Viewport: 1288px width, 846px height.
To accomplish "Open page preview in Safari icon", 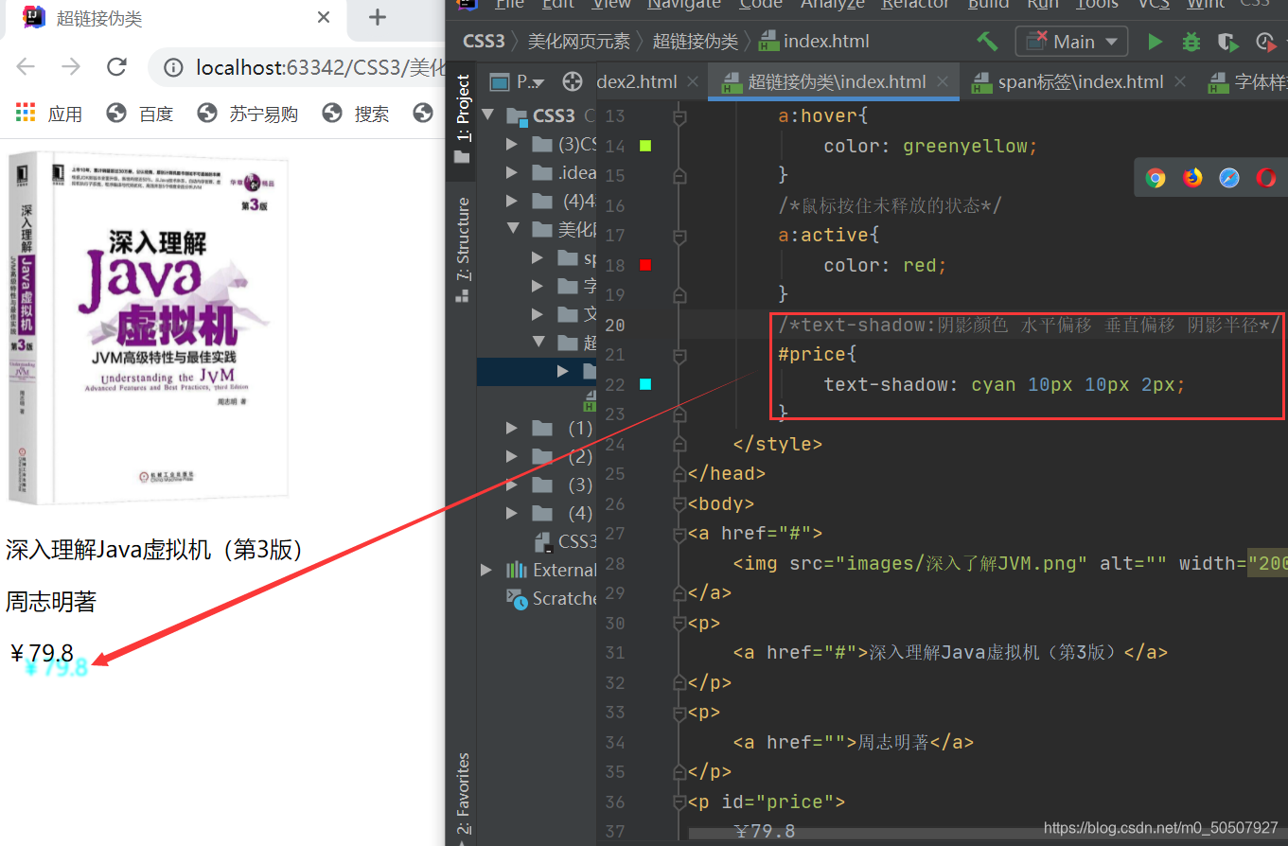I will coord(1229,178).
